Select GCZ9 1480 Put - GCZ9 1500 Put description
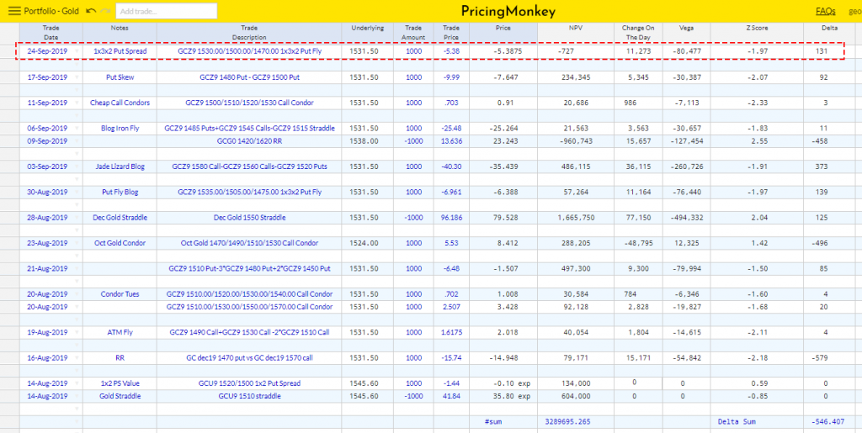This screenshot has height=433, width=862. click(x=249, y=77)
